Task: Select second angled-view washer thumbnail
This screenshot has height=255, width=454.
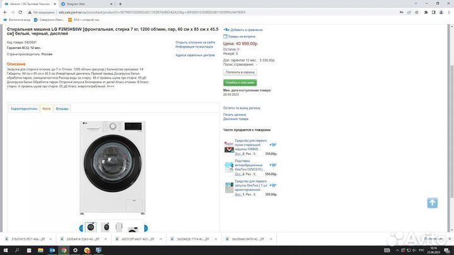Action: [x=106, y=227]
